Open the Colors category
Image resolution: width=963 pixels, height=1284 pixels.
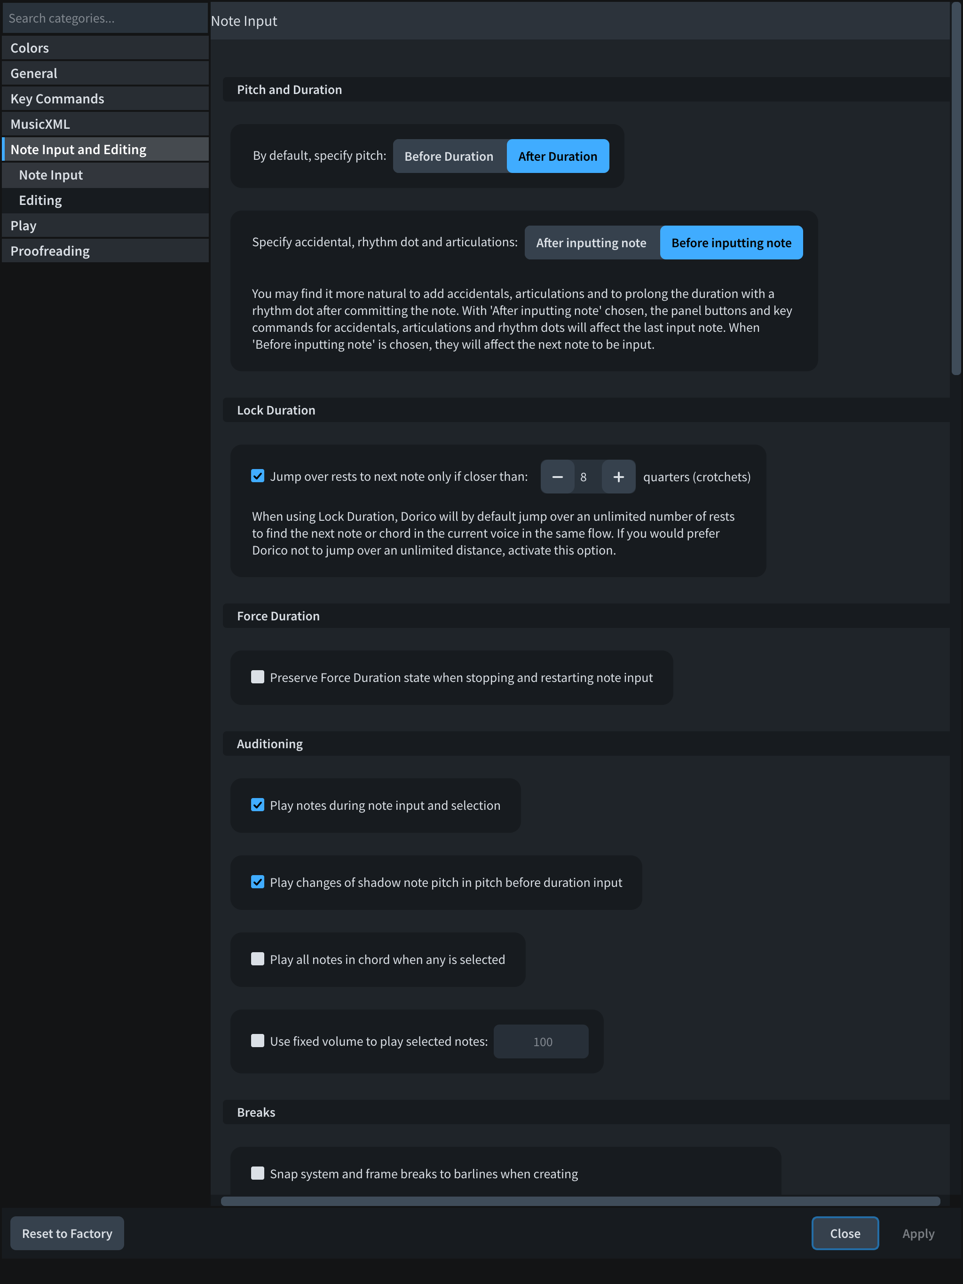tap(104, 48)
